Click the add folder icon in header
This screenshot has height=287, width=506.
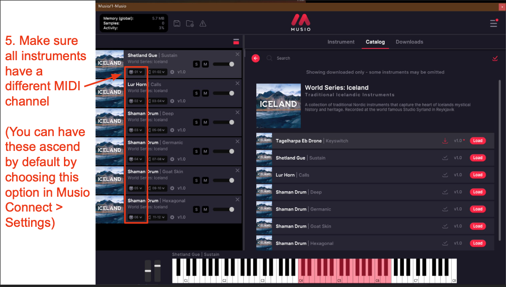tap(190, 23)
